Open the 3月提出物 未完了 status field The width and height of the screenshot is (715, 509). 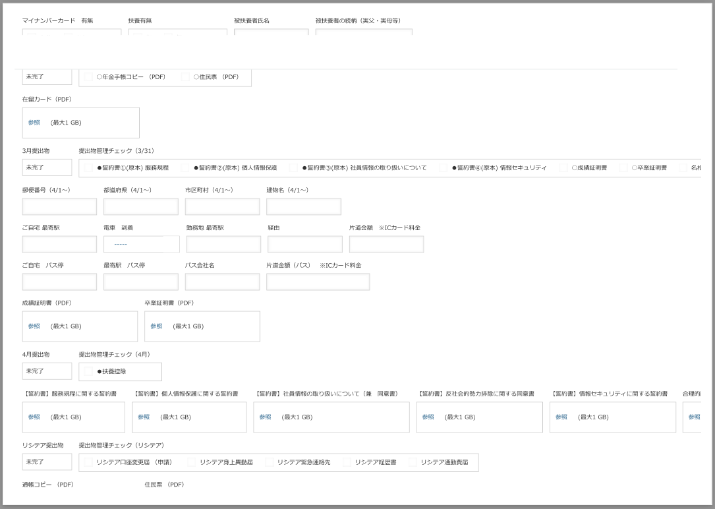coord(47,167)
